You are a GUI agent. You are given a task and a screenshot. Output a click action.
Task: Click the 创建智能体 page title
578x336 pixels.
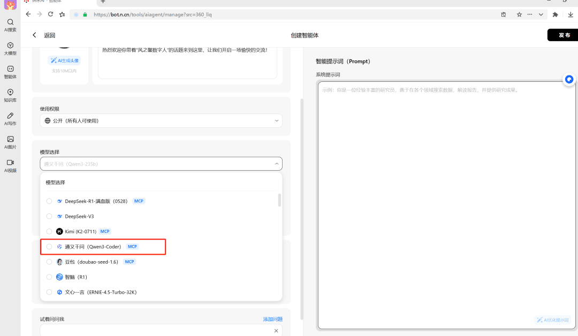(305, 35)
